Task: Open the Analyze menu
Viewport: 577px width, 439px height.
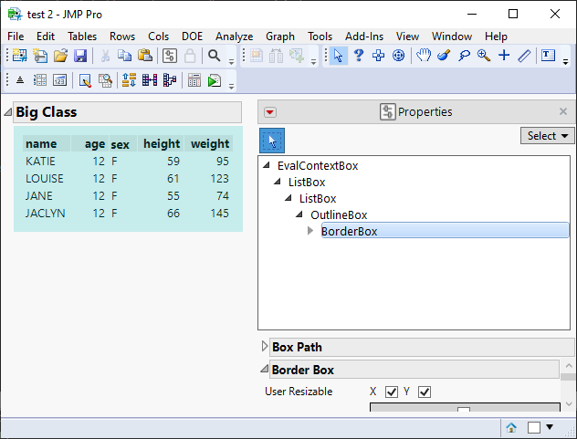Action: coord(234,37)
